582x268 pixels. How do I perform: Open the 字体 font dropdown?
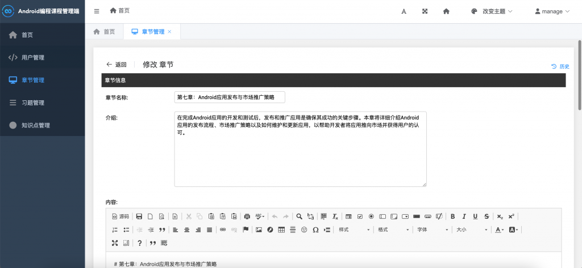433,230
